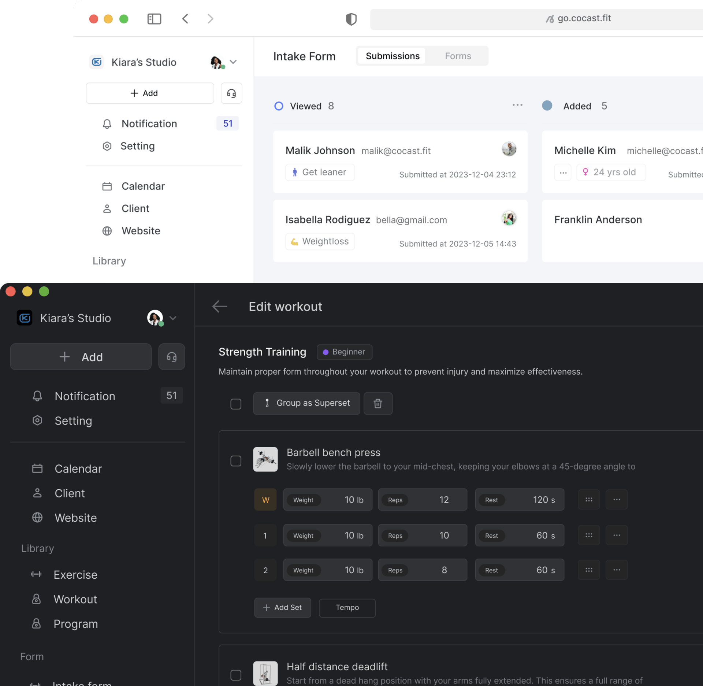Click the three-dots menu on Viewed section

coord(518,105)
